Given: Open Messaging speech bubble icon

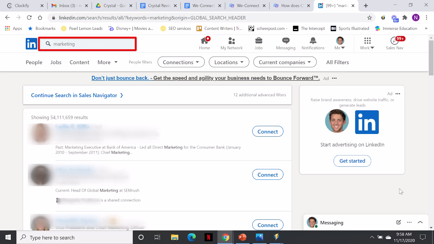Looking at the screenshot, I should click(x=286, y=41).
